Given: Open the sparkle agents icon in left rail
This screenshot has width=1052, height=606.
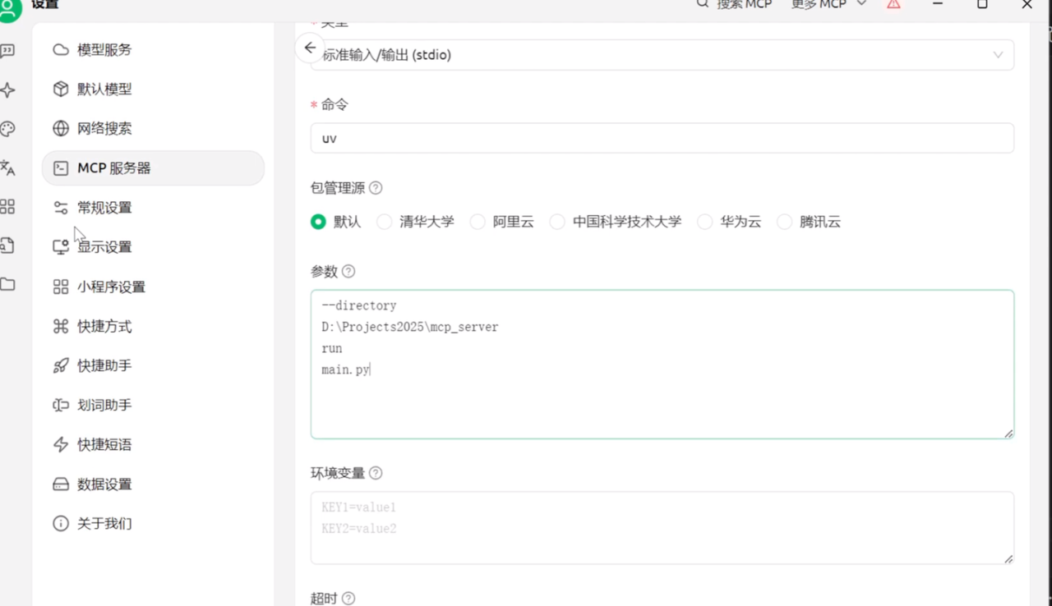Looking at the screenshot, I should [7, 90].
